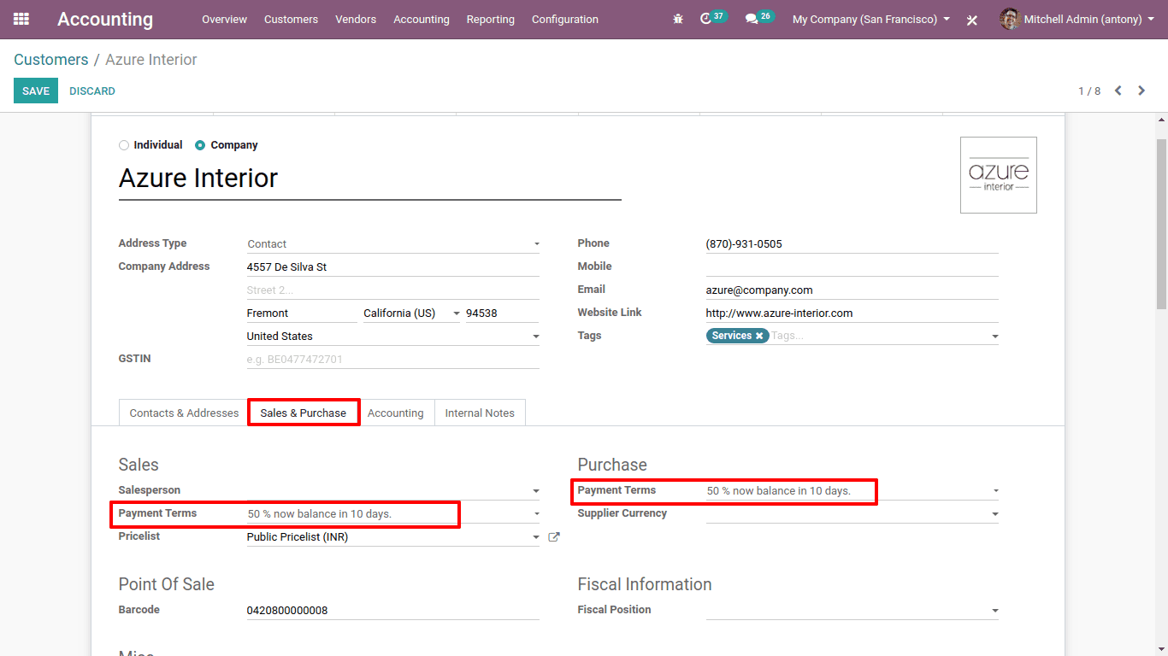Image resolution: width=1168 pixels, height=656 pixels.
Task: Go to Customers breadcrumb link
Action: [51, 60]
